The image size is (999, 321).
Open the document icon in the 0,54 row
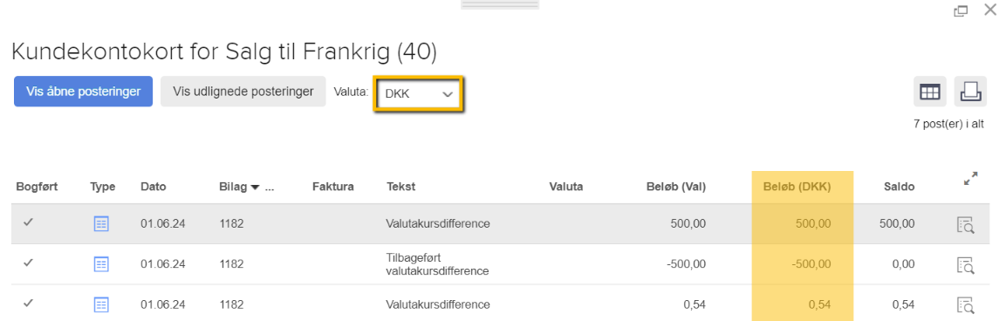101,304
